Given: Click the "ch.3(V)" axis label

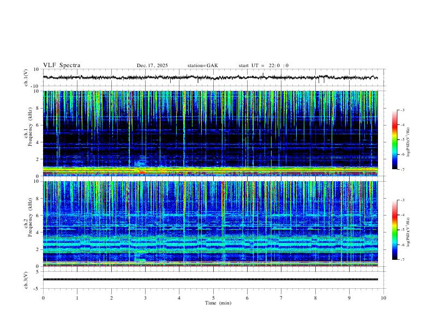Looking at the screenshot, I should pos(26,280).
